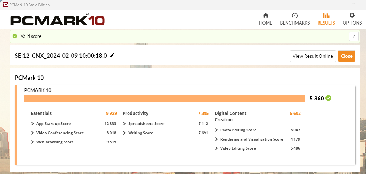Click the Digital Content Creation heading
This screenshot has height=174, width=366.
click(x=230, y=117)
